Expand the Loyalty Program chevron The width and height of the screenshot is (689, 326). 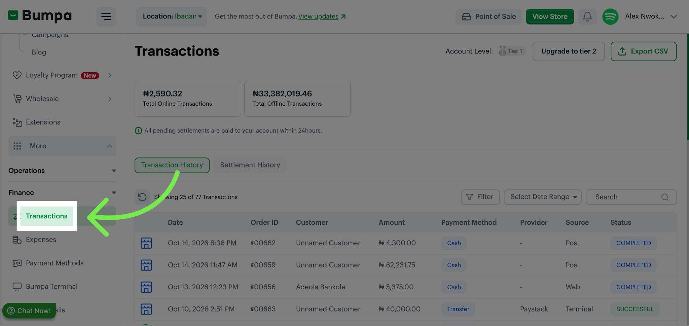[110, 75]
